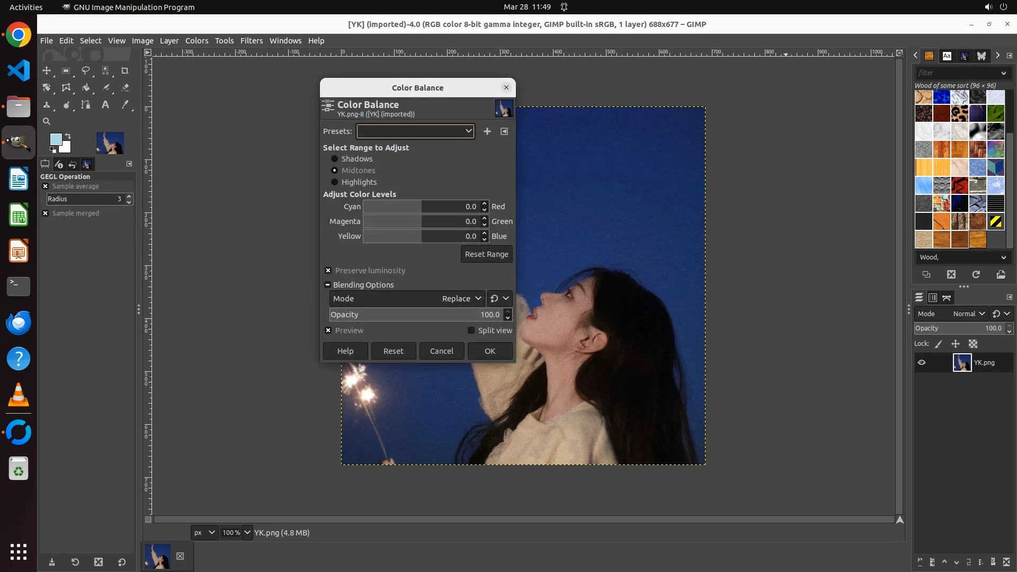Image resolution: width=1017 pixels, height=572 pixels.
Task: Select the Zoom magnifier tool
Action: click(x=47, y=122)
